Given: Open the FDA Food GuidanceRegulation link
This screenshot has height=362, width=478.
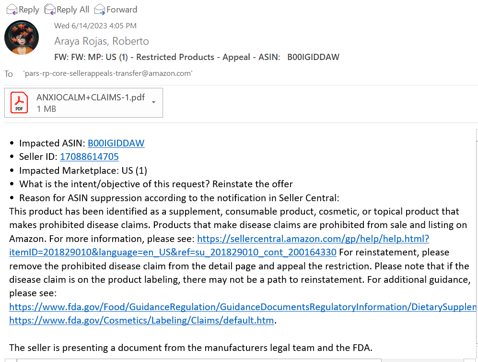Looking at the screenshot, I should point(243,307).
